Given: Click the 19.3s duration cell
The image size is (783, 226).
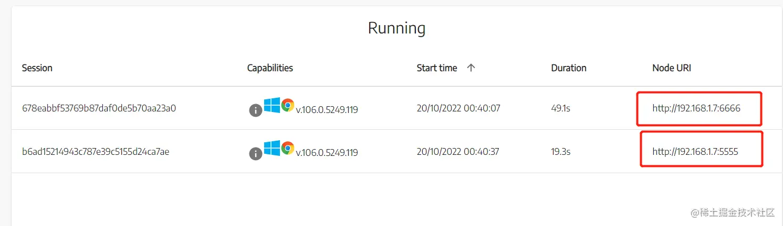Looking at the screenshot, I should (560, 152).
